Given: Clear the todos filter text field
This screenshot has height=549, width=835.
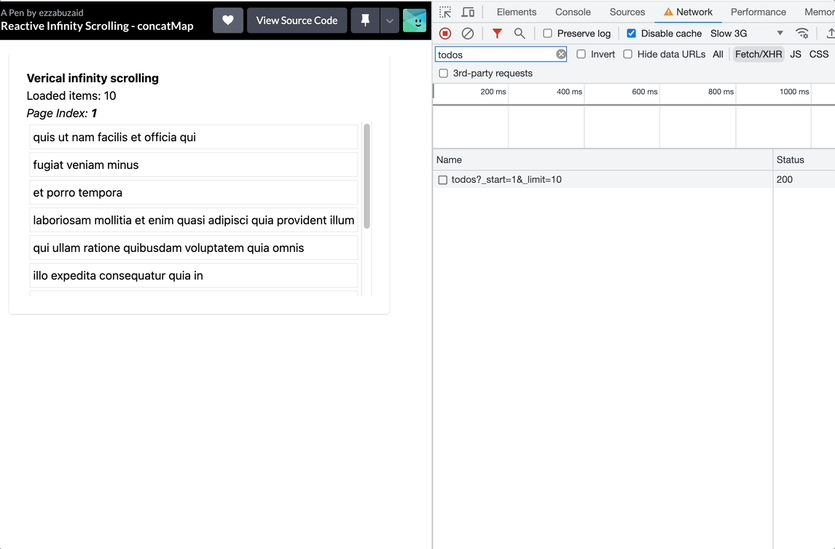Looking at the screenshot, I should pos(561,55).
